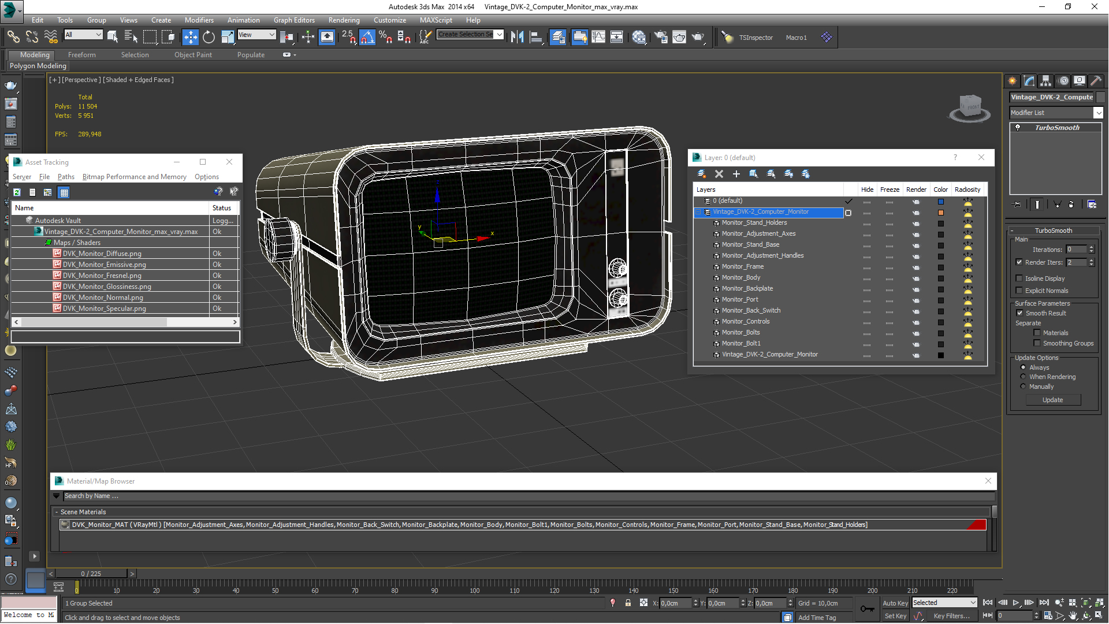Select When Rendering update option

[x=1023, y=377]
